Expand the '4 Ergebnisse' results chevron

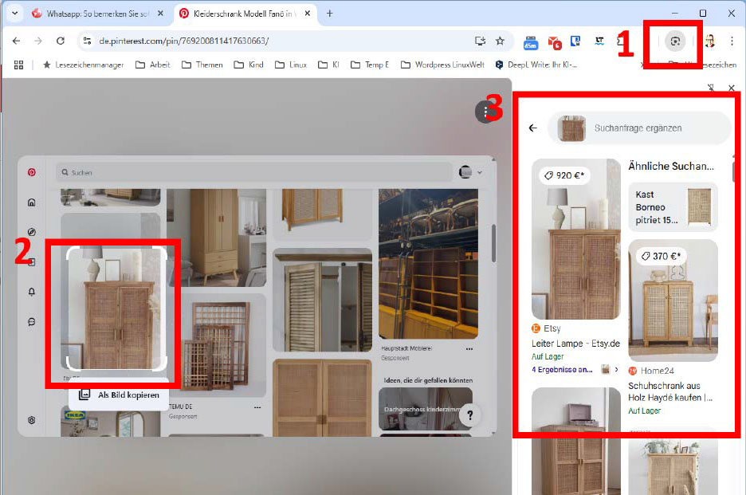617,370
